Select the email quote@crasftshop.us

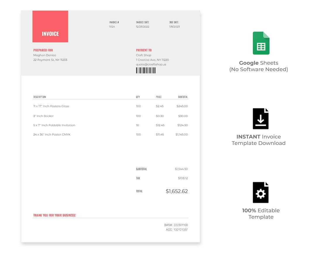point(151,64)
